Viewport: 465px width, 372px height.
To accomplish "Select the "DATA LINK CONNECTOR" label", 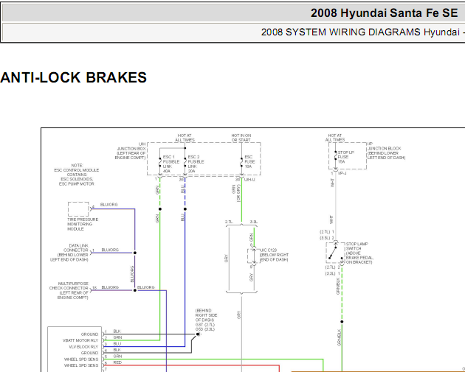I will click(69, 253).
